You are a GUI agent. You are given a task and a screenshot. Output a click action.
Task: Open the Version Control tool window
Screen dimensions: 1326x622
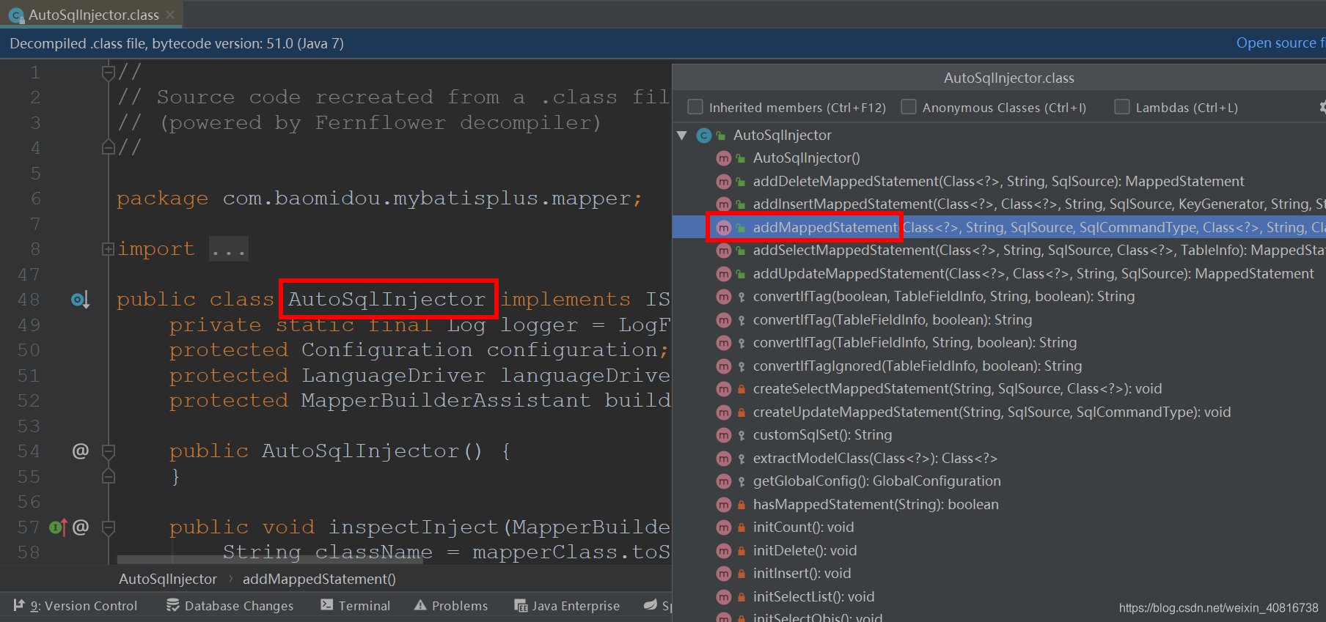click(76, 606)
